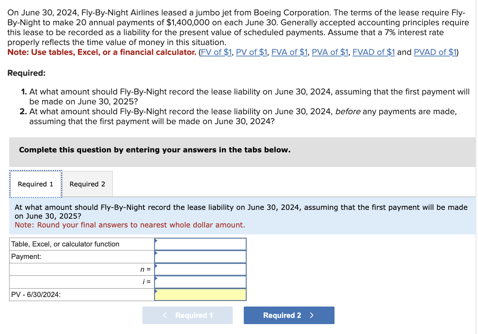Open the FVA of $1 table link
478x334 pixels.
coord(289,52)
